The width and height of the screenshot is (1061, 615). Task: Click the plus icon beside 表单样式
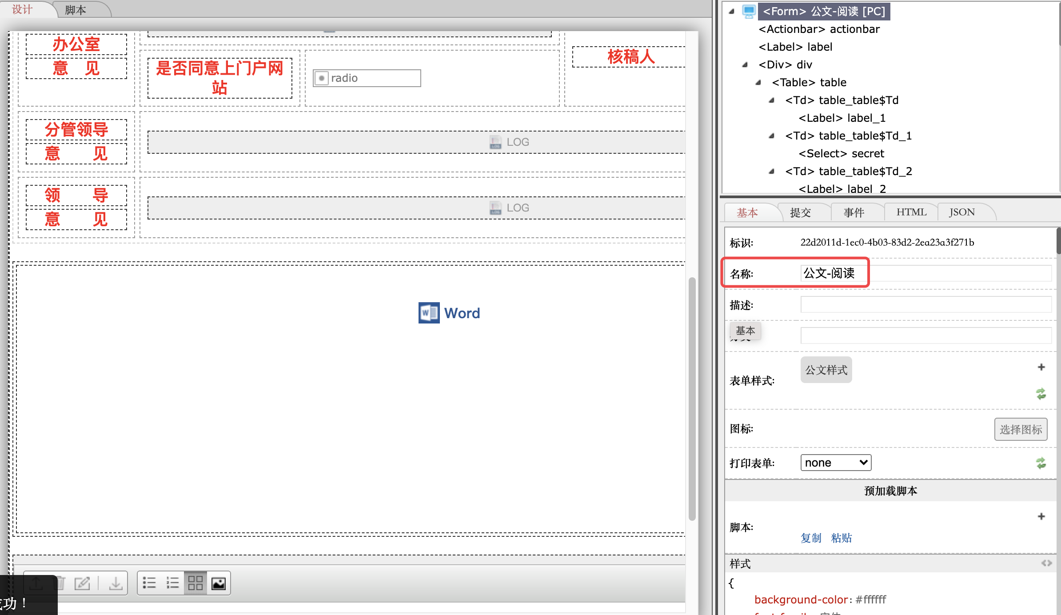pos(1041,367)
